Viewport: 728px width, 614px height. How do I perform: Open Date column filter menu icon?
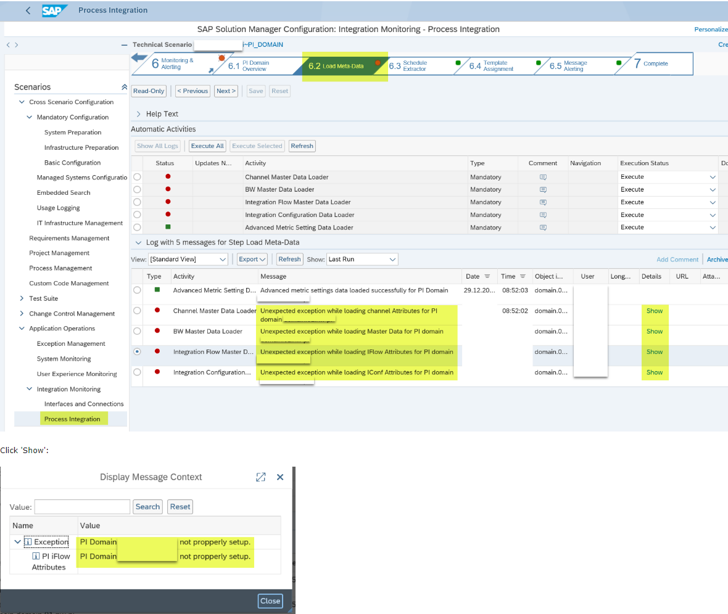[487, 276]
